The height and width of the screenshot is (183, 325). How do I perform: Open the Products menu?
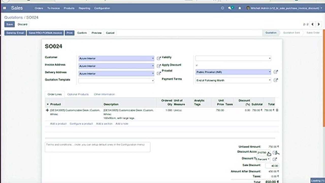click(69, 8)
